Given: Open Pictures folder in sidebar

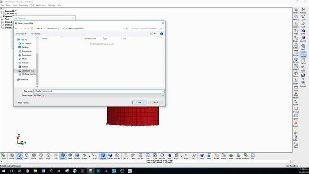Looking at the screenshot, I should 25,63.
